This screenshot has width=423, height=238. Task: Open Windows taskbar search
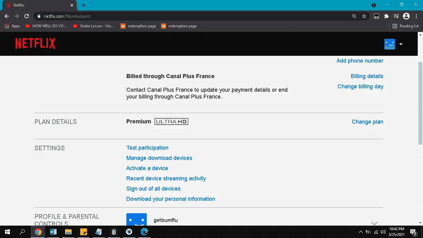(22, 232)
